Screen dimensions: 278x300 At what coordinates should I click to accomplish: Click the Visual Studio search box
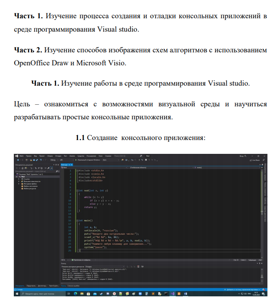128,156
